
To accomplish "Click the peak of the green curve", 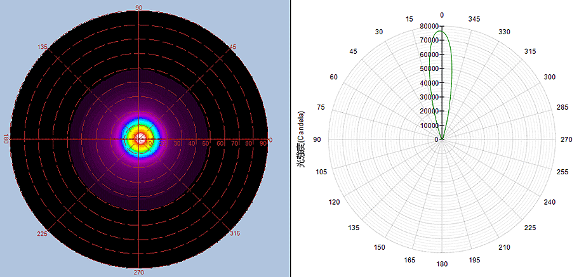I will (441, 32).
